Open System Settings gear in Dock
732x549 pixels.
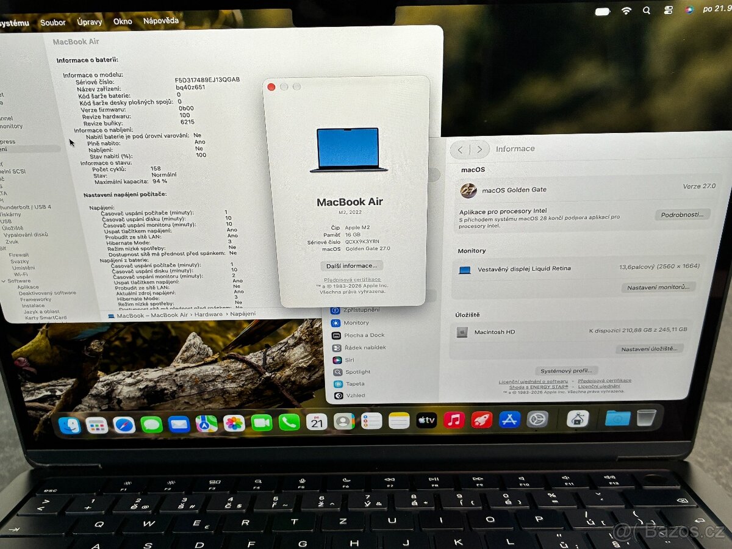pyautogui.click(x=537, y=418)
